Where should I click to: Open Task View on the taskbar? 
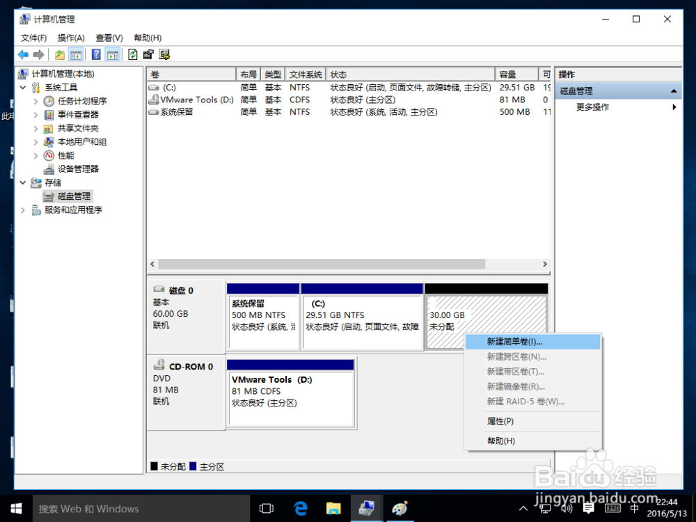point(267,509)
